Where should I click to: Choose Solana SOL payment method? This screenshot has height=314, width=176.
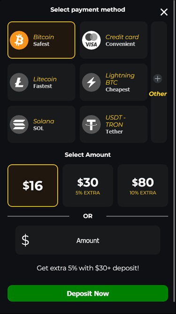(x=41, y=124)
